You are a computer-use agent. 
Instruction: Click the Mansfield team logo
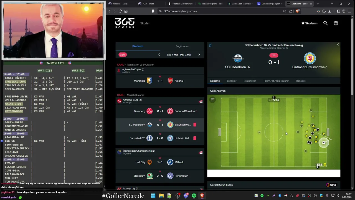click(149, 81)
